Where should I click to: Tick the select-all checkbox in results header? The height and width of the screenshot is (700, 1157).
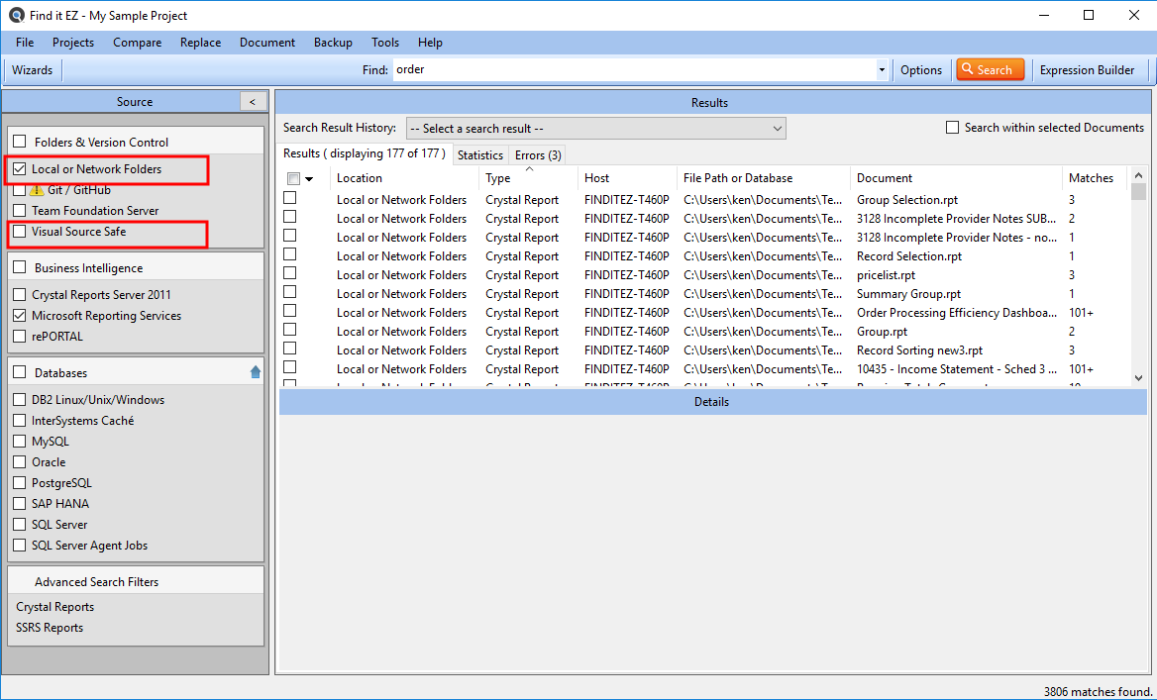pos(293,178)
